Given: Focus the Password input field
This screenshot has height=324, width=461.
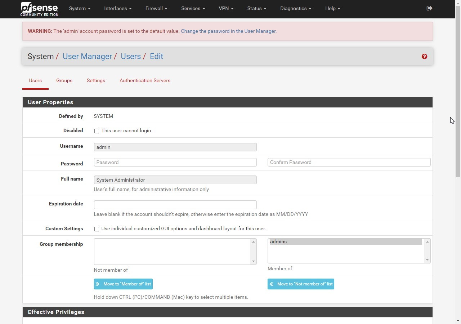Looking at the screenshot, I should [175, 162].
